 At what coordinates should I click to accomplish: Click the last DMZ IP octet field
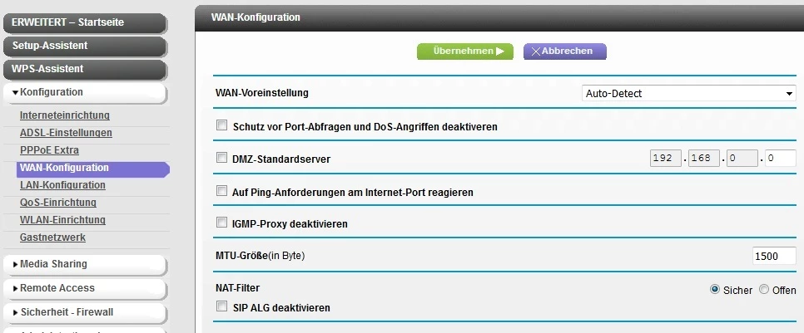pyautogui.click(x=780, y=158)
